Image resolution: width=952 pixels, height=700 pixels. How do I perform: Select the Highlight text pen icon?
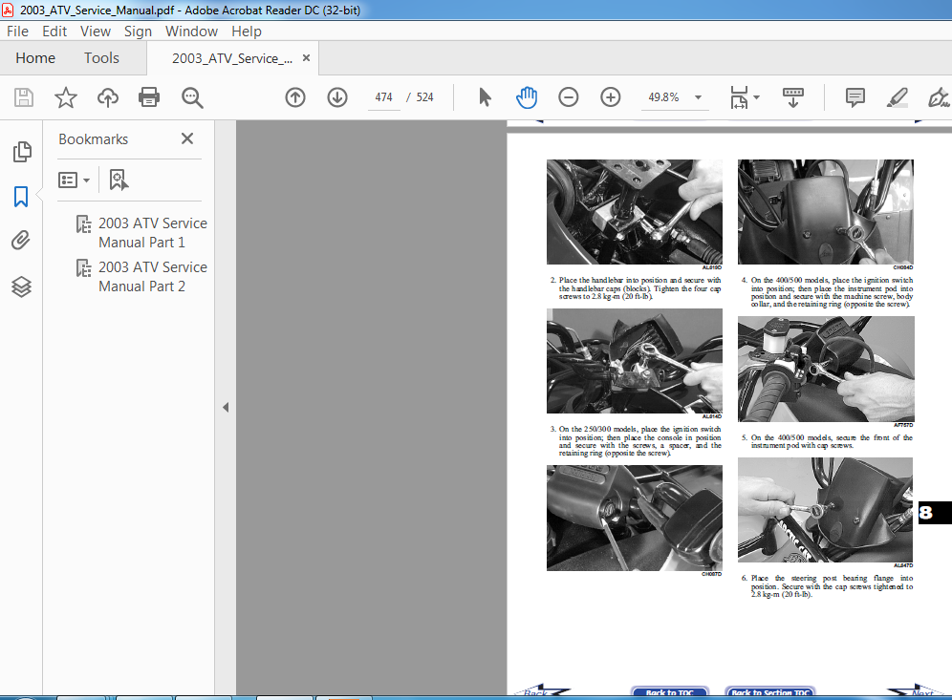[897, 97]
